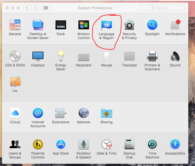Open Date & Time preferences
The image size is (195, 166).
coord(107,144)
